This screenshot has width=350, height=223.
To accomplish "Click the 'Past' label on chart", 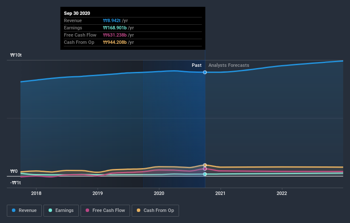I will (x=197, y=65).
